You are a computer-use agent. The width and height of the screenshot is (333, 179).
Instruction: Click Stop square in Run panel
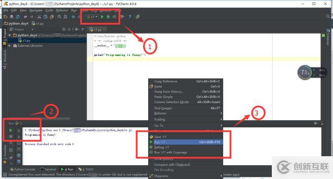(x=11, y=136)
